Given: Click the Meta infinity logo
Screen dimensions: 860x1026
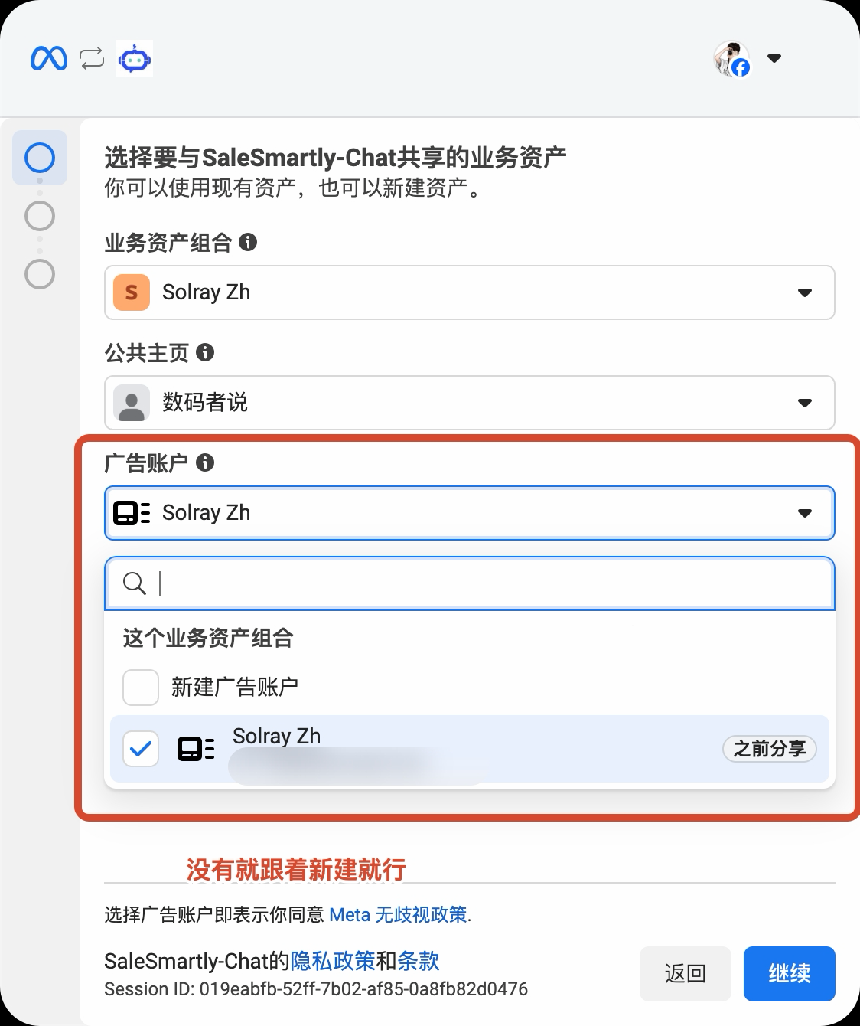Looking at the screenshot, I should tap(49, 58).
